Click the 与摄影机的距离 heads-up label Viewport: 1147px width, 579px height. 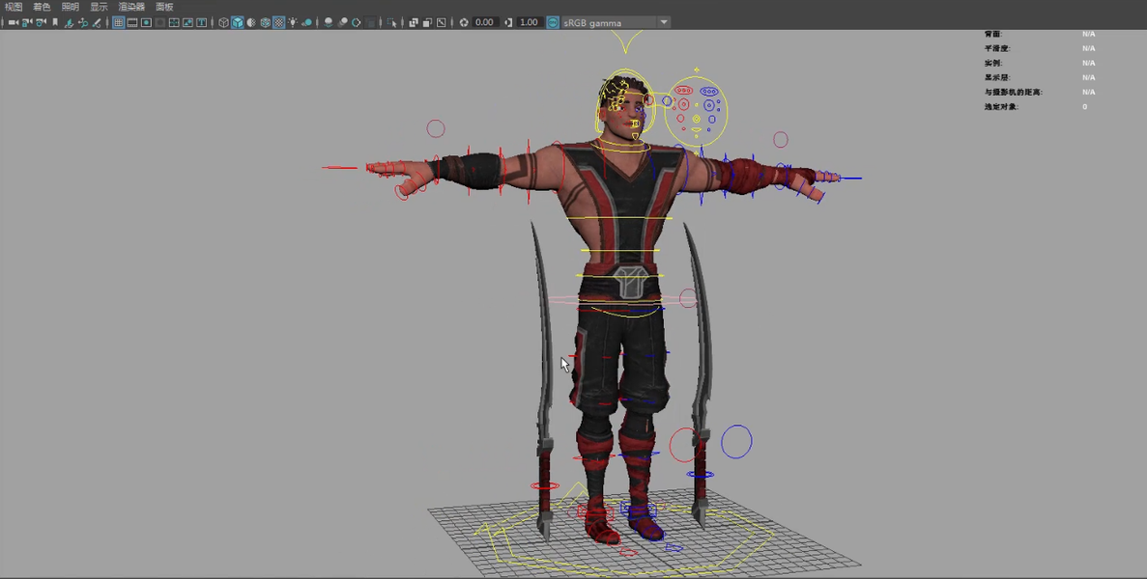tap(1013, 92)
